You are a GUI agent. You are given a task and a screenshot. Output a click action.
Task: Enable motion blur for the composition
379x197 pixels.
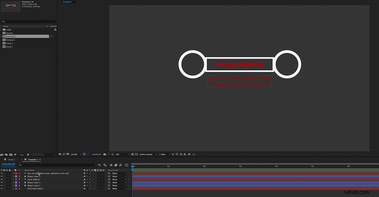pos(120,165)
